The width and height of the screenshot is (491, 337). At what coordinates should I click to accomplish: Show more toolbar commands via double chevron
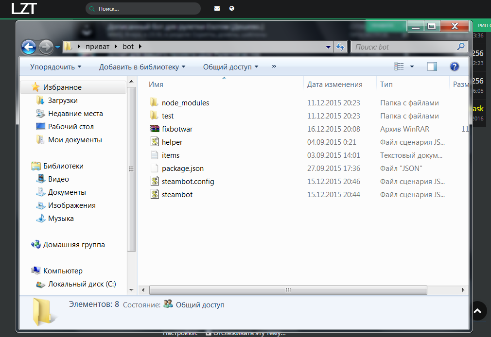(274, 67)
